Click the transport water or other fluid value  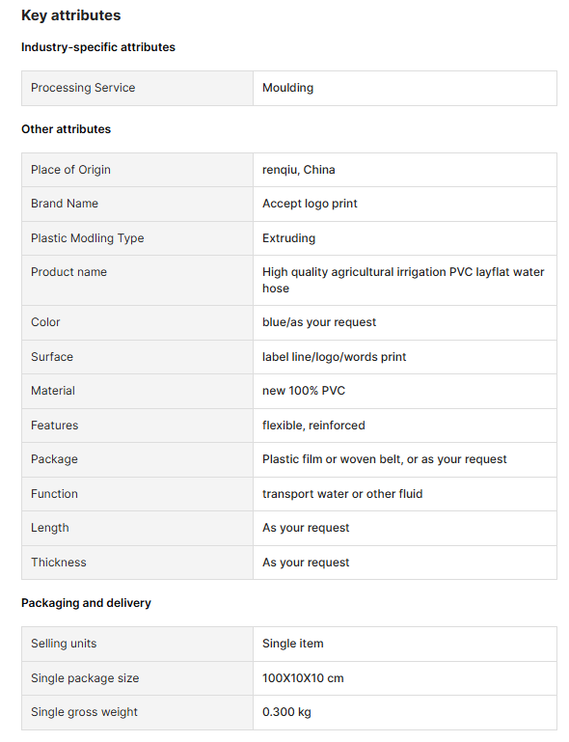coord(342,494)
